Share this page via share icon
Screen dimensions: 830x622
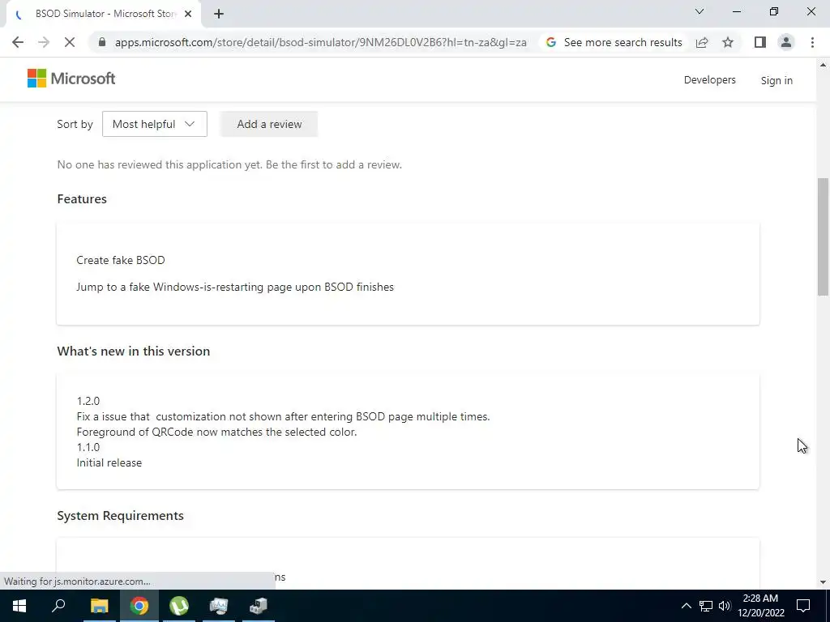(702, 42)
